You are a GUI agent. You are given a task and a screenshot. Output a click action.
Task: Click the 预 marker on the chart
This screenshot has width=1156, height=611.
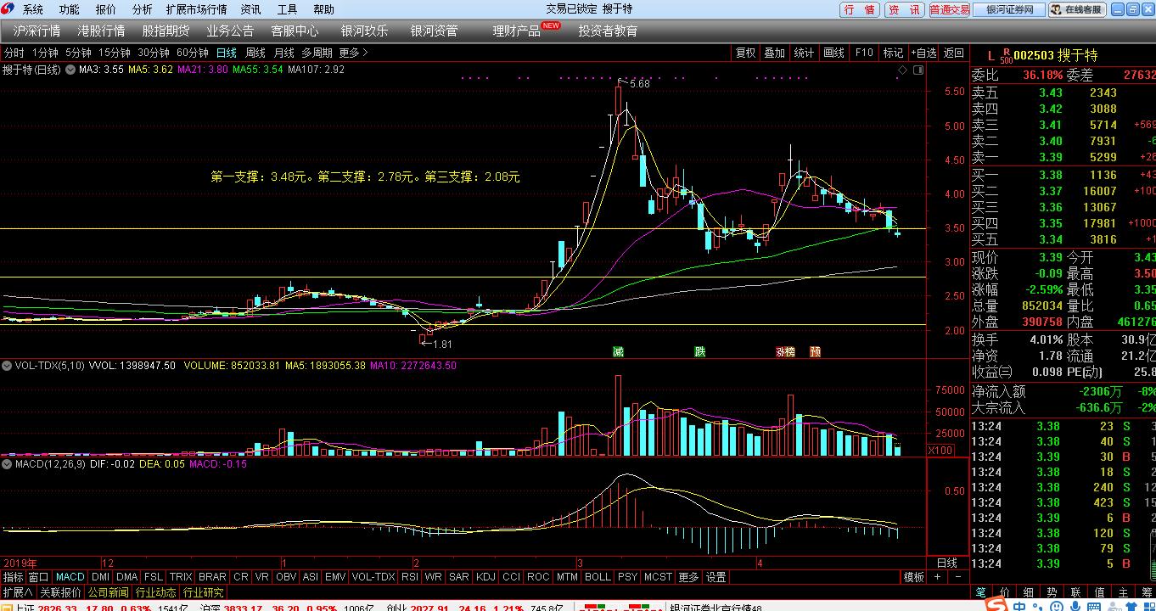815,351
